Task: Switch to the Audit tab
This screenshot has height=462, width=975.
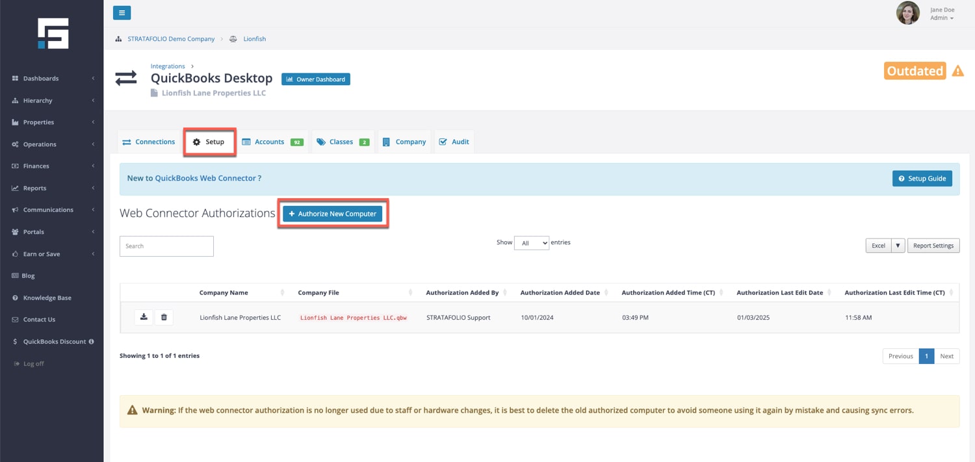Action: pyautogui.click(x=454, y=142)
